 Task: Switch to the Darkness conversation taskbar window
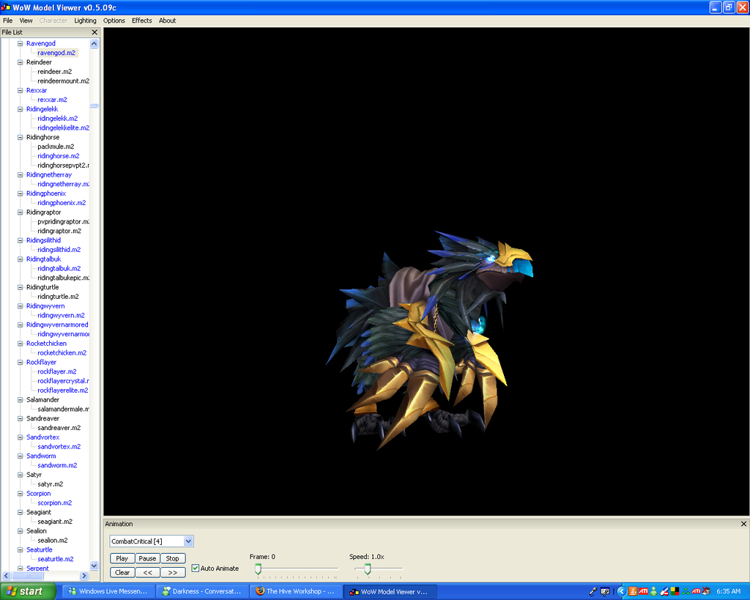(202, 591)
